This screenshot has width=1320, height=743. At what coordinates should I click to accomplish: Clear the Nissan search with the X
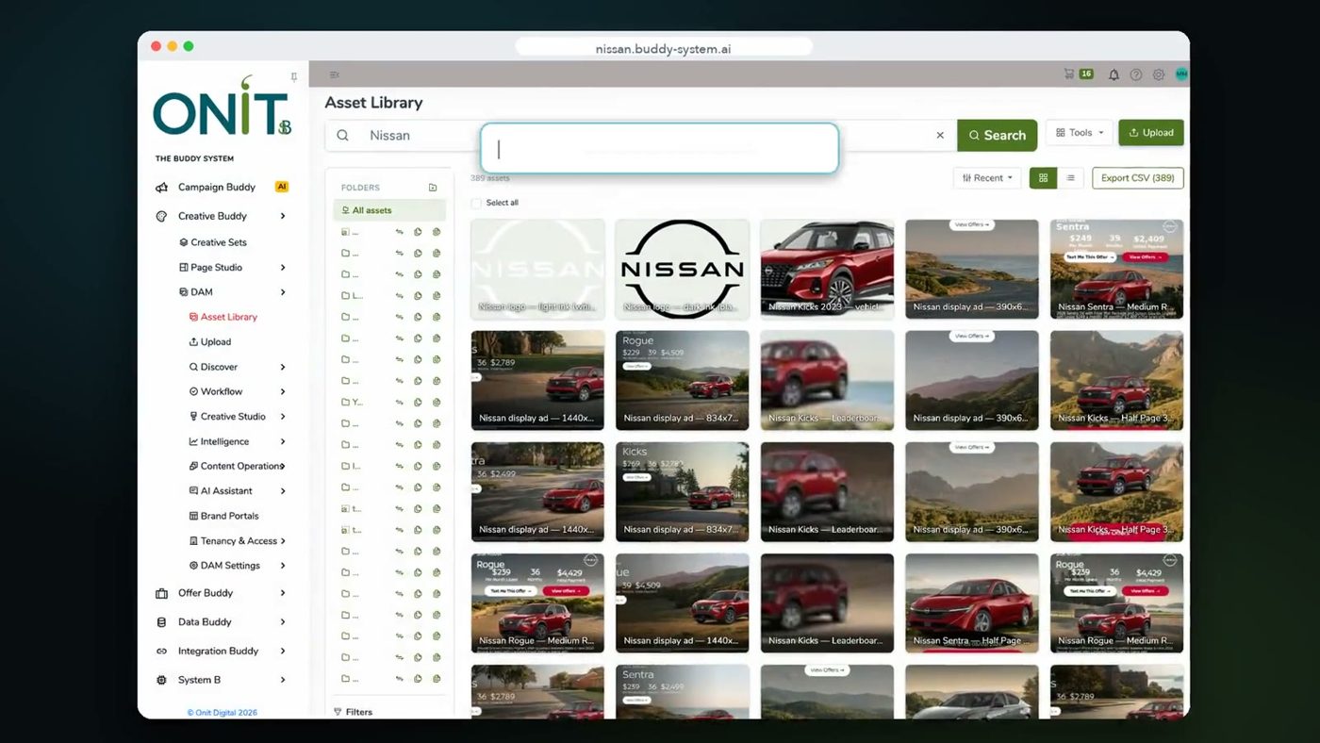(x=940, y=136)
